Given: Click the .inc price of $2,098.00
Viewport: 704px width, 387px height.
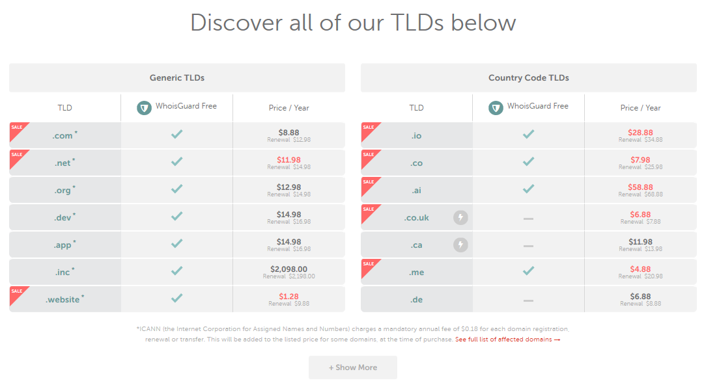Looking at the screenshot, I should 289,269.
